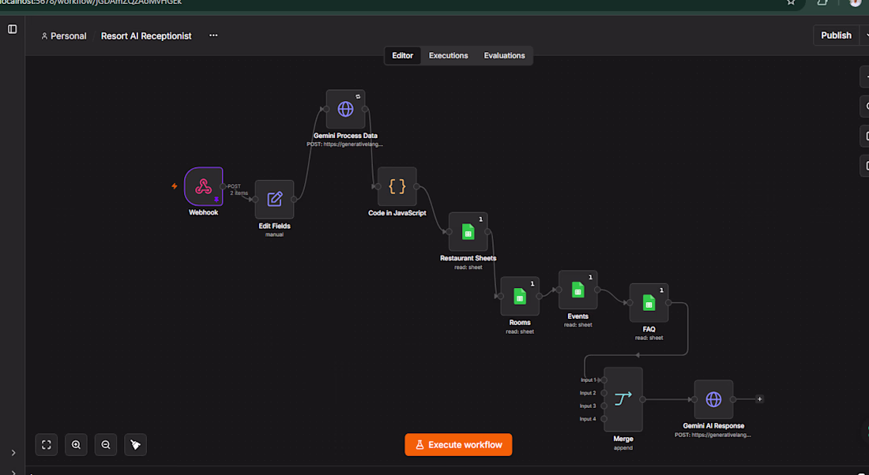Viewport: 869px width, 475px height.
Task: Click the browser address bar URL
Action: (x=91, y=2)
